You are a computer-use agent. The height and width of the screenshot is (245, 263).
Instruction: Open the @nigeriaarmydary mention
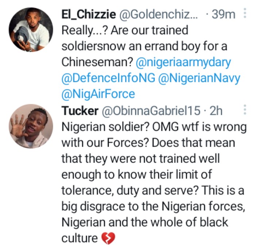[183, 62]
